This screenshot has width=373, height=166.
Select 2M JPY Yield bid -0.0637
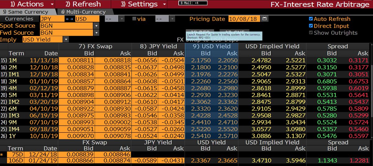[145, 67]
